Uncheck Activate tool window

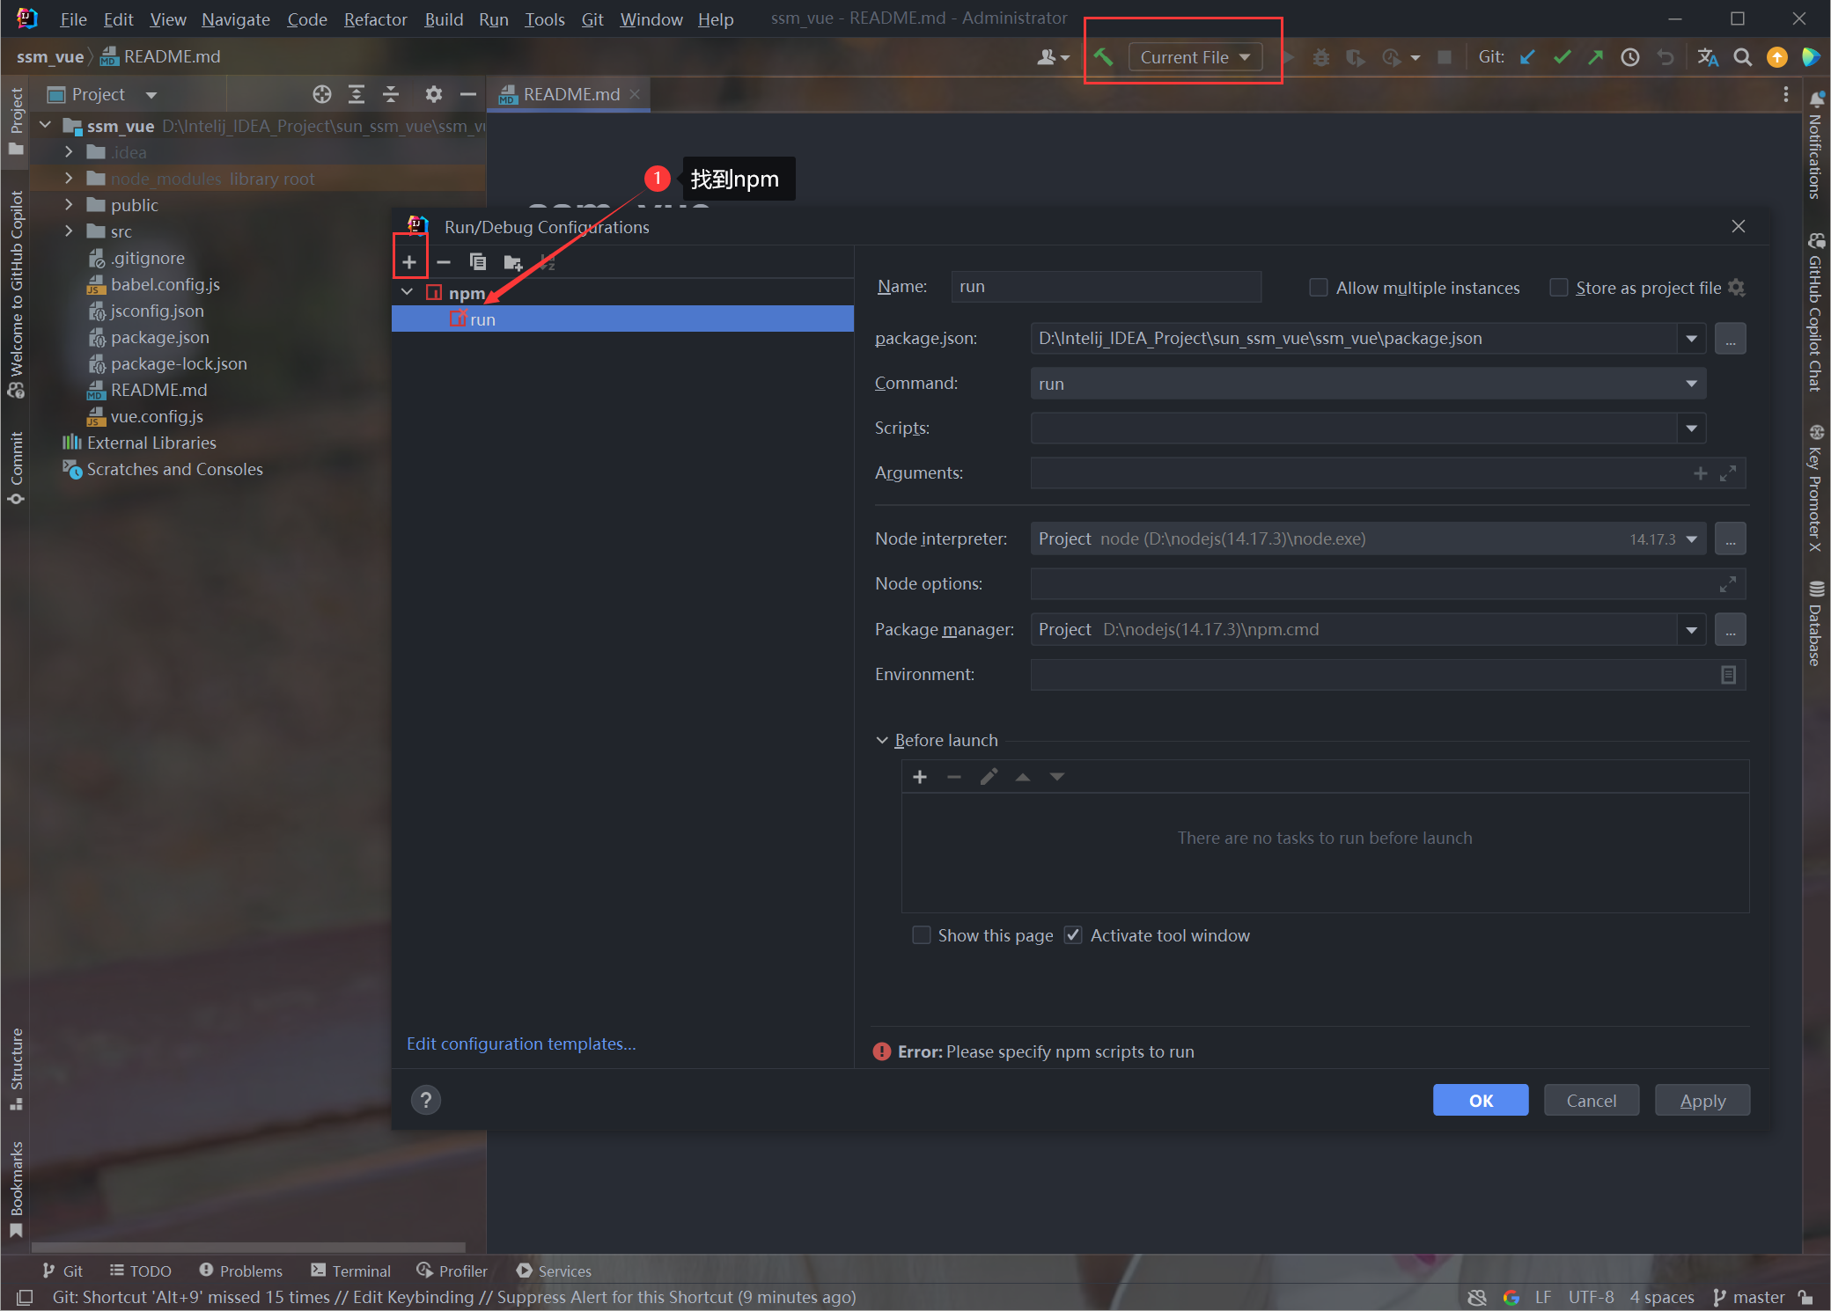coord(1073,934)
